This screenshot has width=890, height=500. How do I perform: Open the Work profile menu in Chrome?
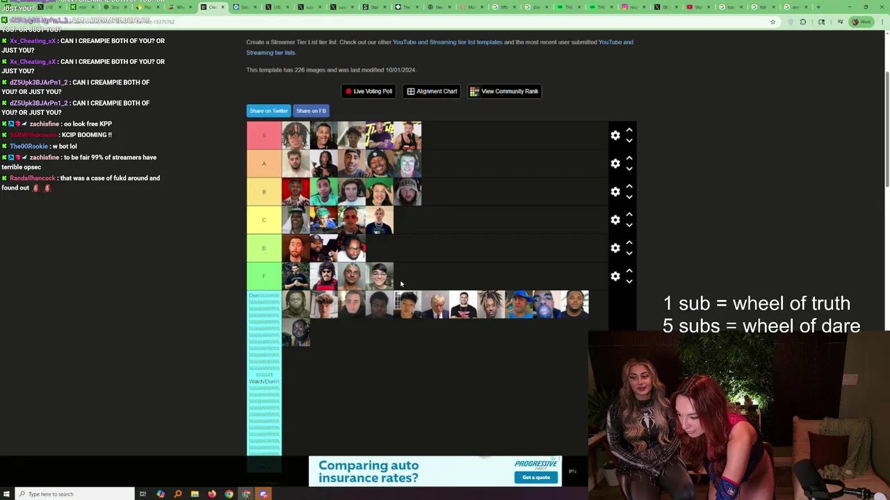pos(862,22)
